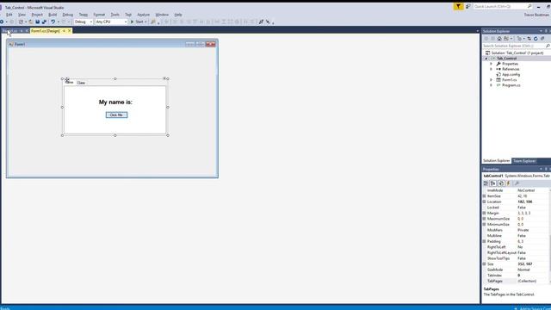The height and width of the screenshot is (310, 551).
Task: Open the Debug menu
Action: (68, 15)
